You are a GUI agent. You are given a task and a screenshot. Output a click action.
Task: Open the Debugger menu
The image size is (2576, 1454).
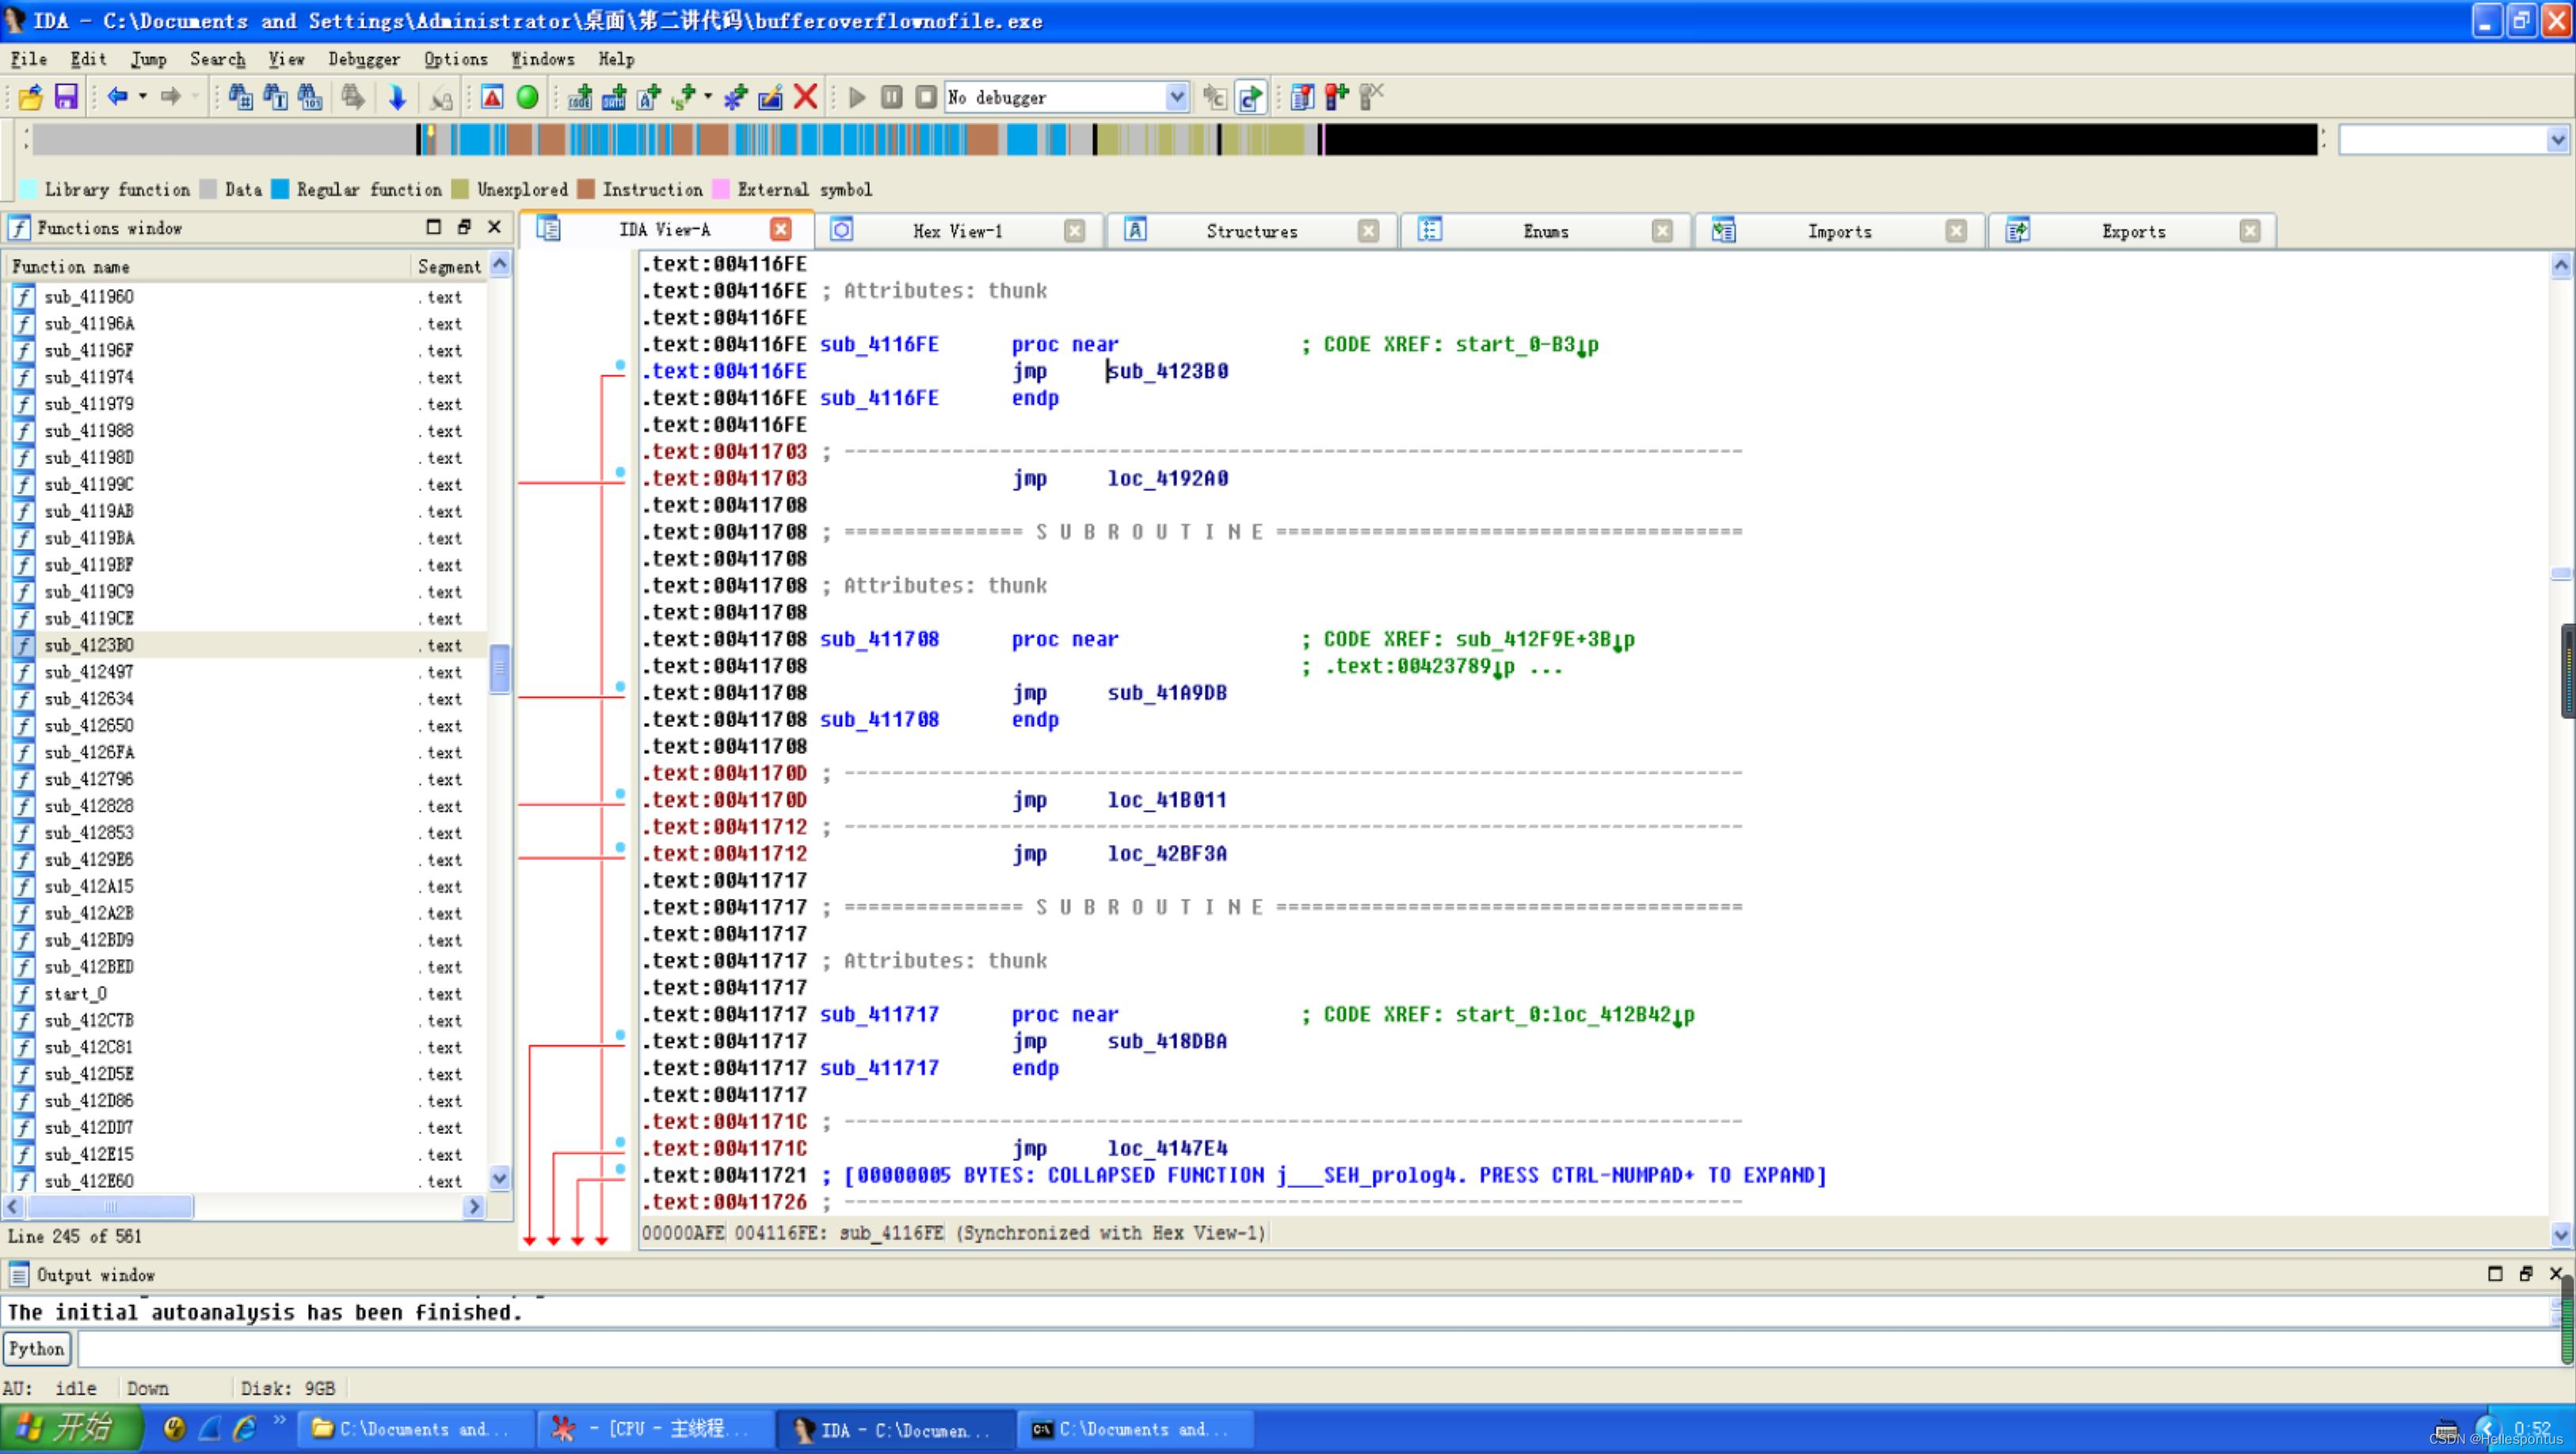click(363, 59)
